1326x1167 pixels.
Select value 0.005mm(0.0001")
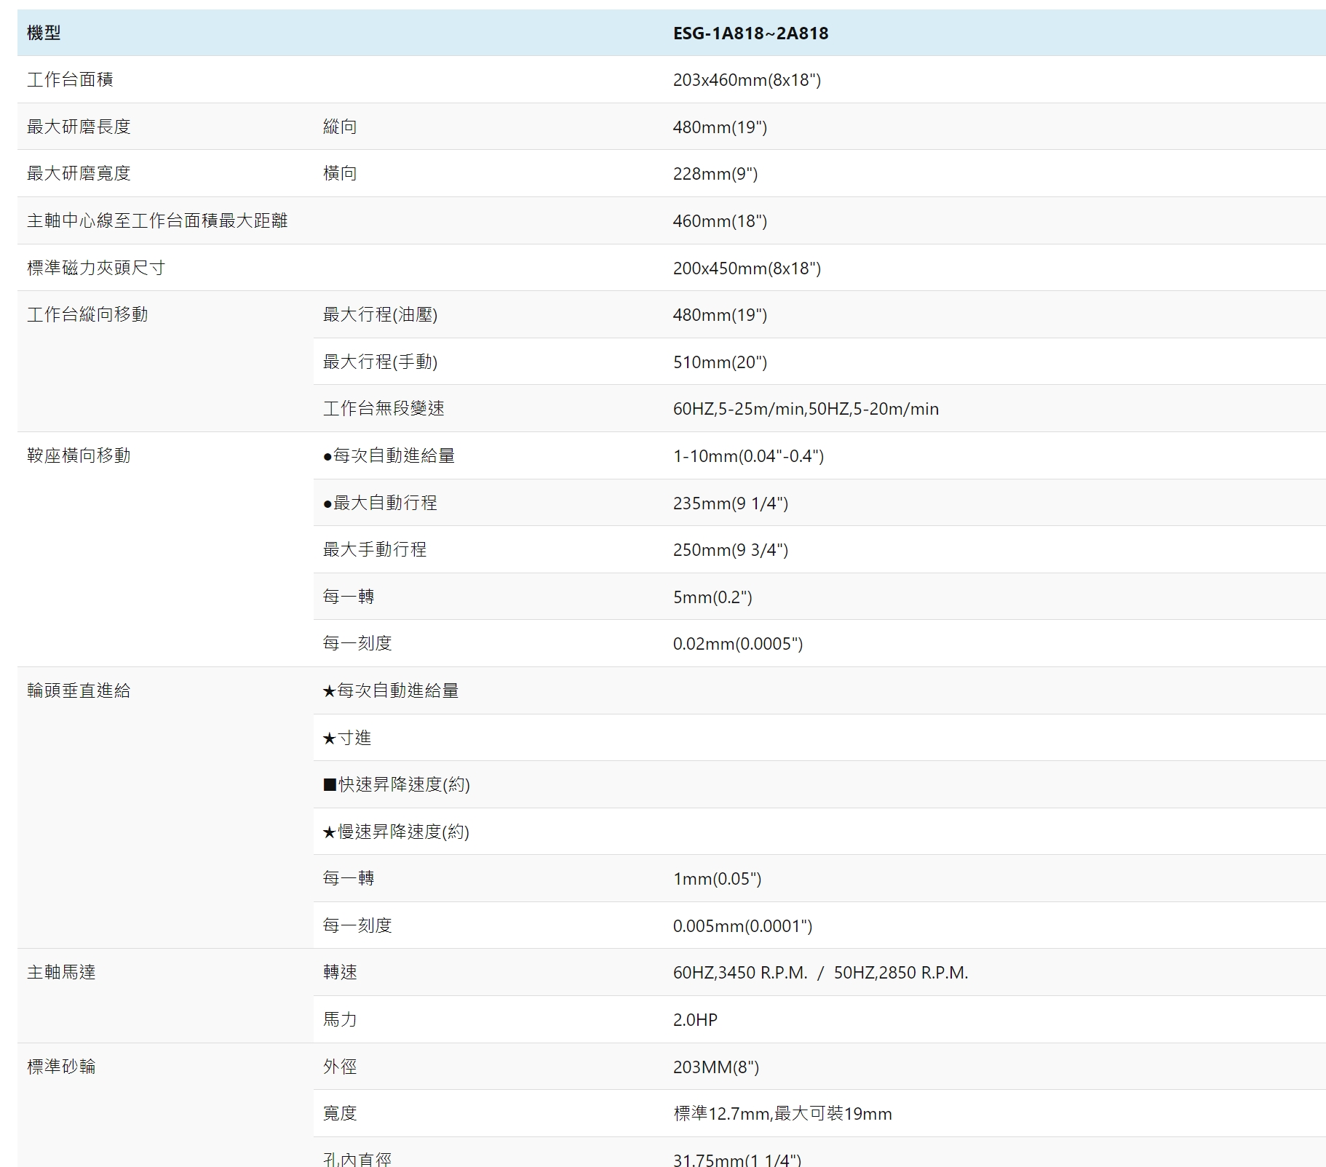pos(742,926)
